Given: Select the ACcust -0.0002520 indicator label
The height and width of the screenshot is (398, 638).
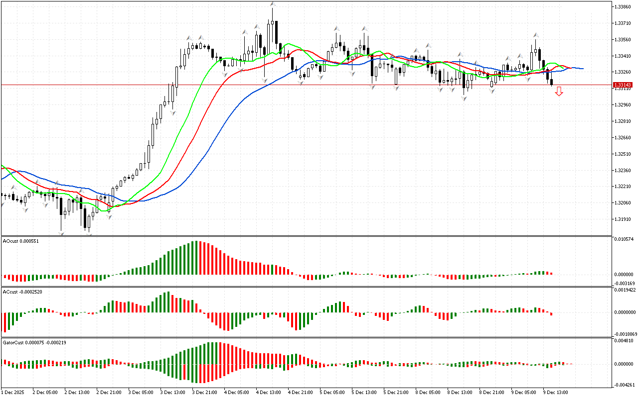Looking at the screenshot, I should pyautogui.click(x=22, y=292).
